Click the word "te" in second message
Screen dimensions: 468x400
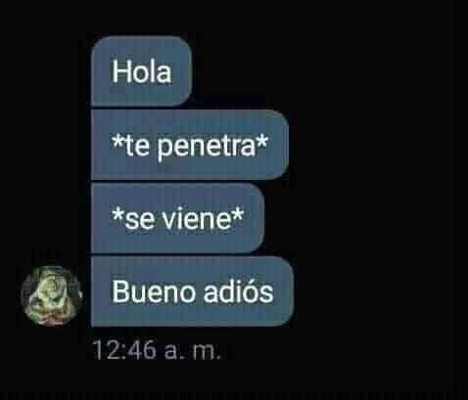pyautogui.click(x=137, y=146)
